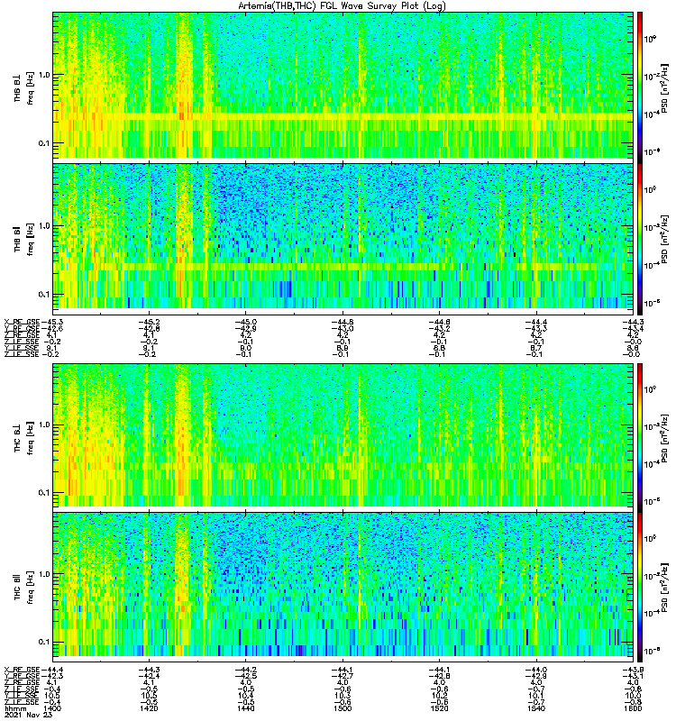Click the PSD color bar beside THB B-perpendicular panel

pos(640,87)
